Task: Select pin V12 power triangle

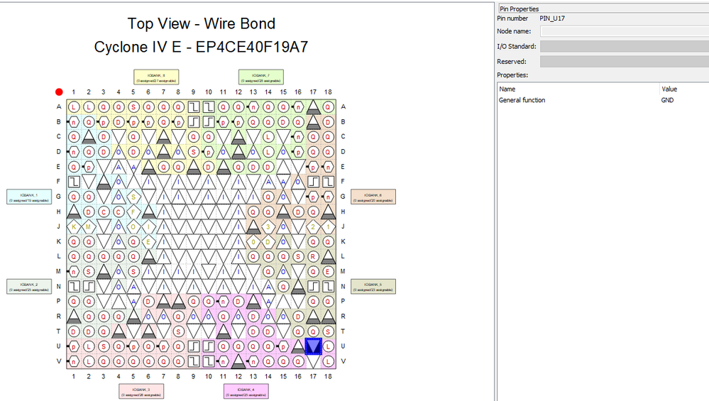Action: [238, 361]
